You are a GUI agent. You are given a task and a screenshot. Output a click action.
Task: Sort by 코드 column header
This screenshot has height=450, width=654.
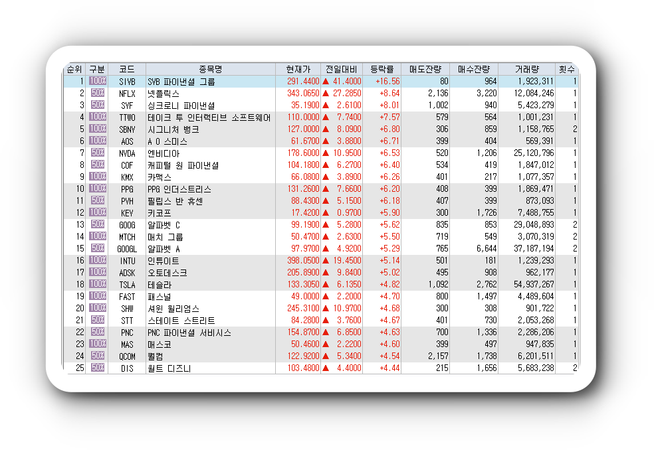(x=127, y=69)
